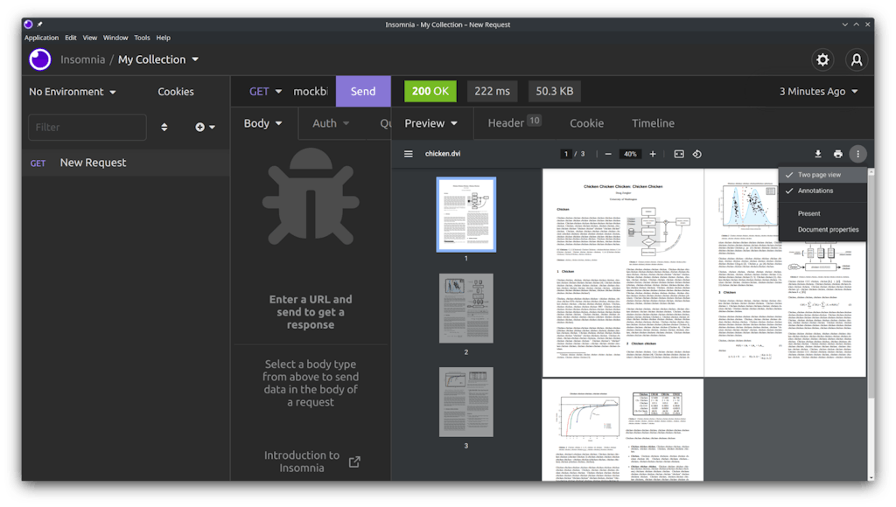Open the GET method dropdown
The image size is (896, 507).
(265, 91)
